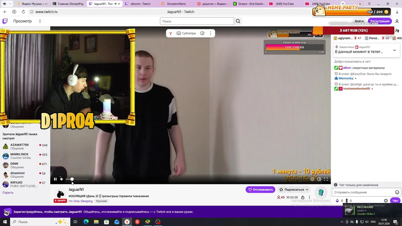Open the channel mascot icon beside Подписаться
The image size is (402, 226).
(321, 192)
